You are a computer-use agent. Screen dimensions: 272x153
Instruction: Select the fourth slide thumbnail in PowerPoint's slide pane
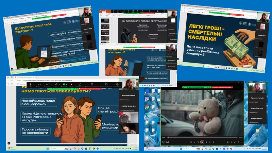(105, 38)
